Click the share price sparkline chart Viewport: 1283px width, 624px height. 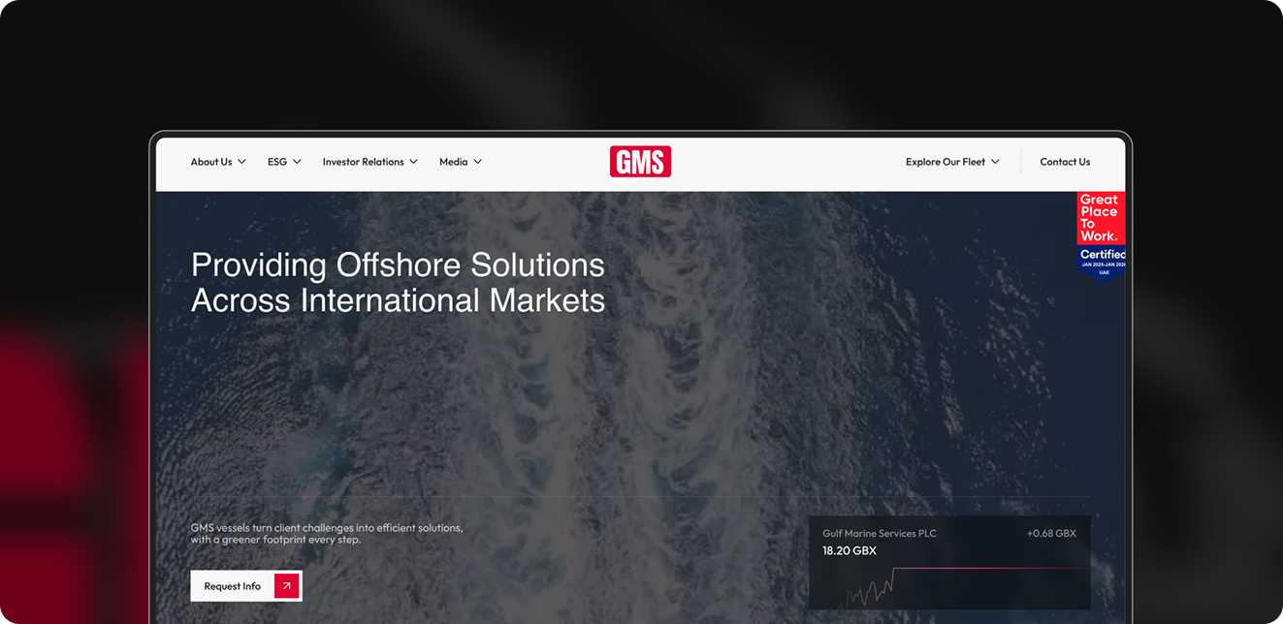click(950, 586)
